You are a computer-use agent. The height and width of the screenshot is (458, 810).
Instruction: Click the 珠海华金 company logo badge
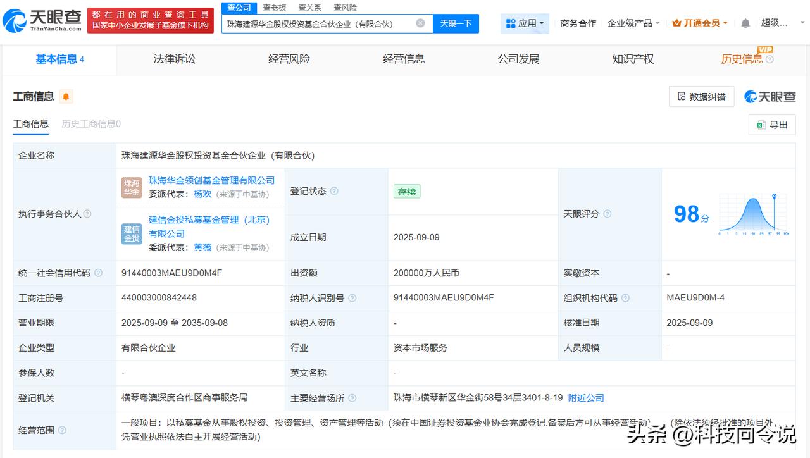pyautogui.click(x=132, y=188)
